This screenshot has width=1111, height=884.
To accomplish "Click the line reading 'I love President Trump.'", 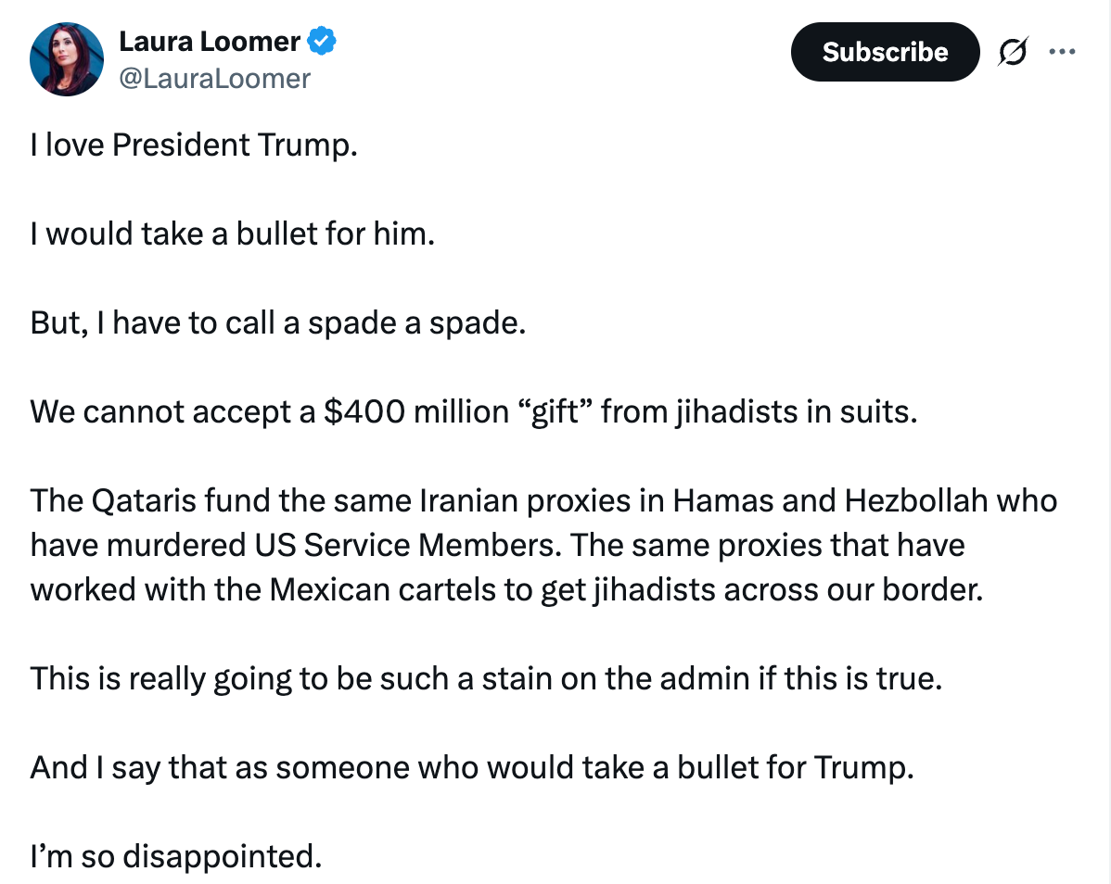I will tap(194, 145).
